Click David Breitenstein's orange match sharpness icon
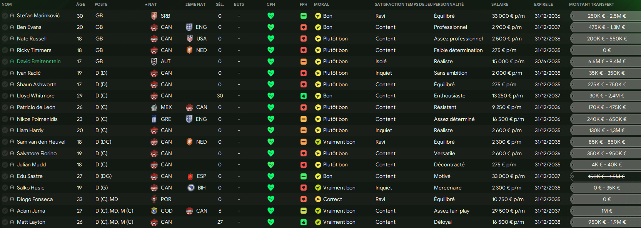Viewport: 641px width, 228px height. 304,61
